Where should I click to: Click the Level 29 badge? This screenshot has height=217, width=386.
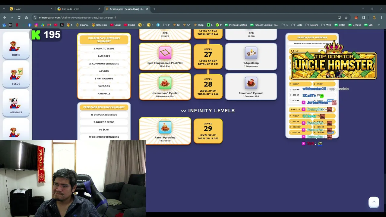208,131
